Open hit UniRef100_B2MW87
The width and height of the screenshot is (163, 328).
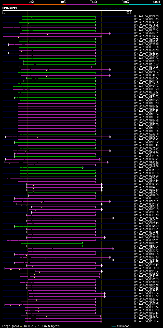click(x=146, y=36)
